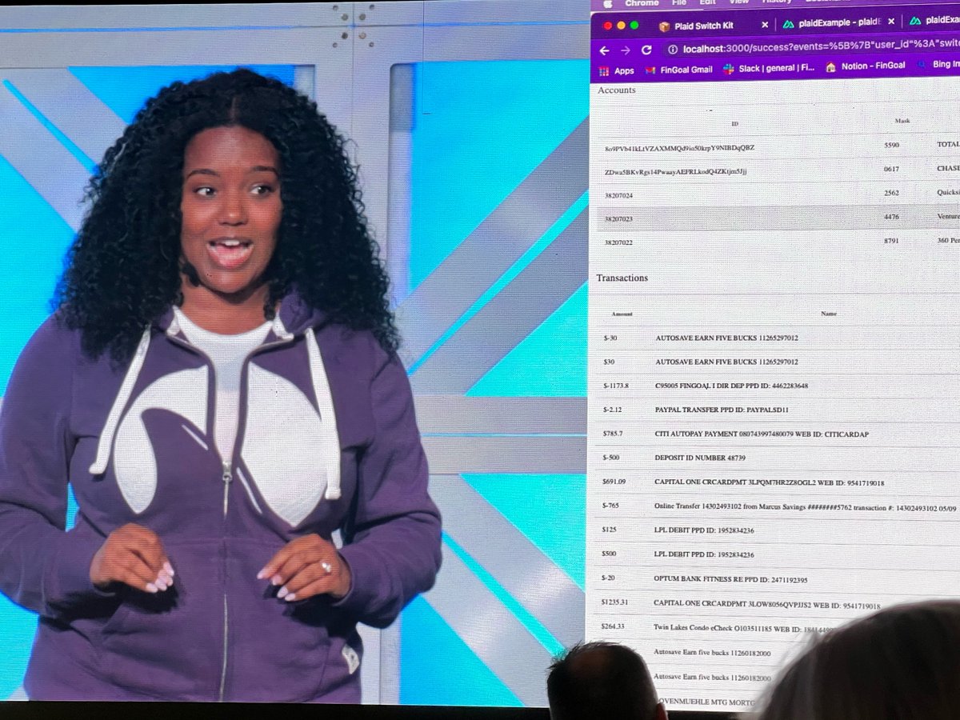960x720 pixels.
Task: Close the plaidExample tab
Action: click(x=890, y=22)
